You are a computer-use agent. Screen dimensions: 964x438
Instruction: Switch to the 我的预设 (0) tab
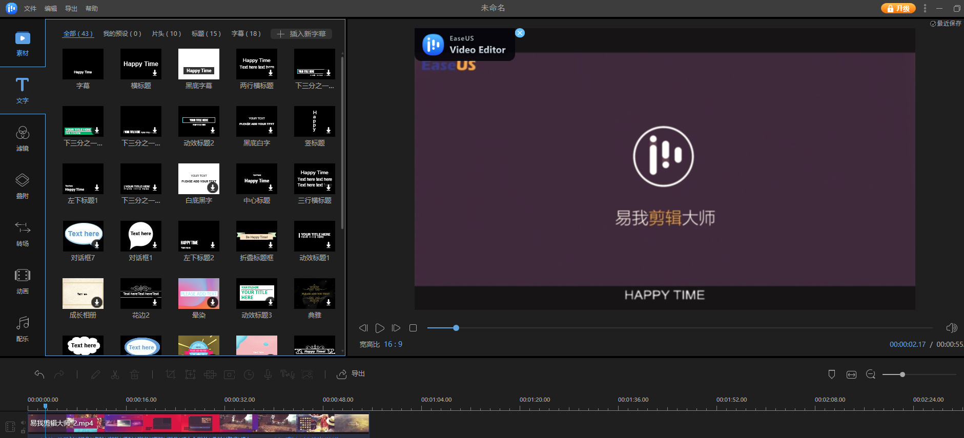(122, 34)
